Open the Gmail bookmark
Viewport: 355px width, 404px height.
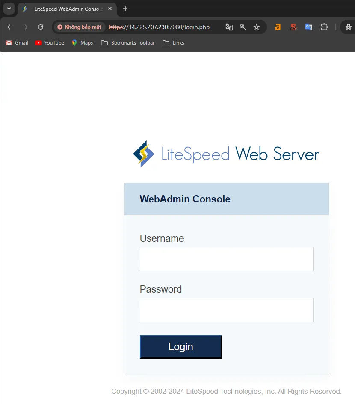[17, 43]
